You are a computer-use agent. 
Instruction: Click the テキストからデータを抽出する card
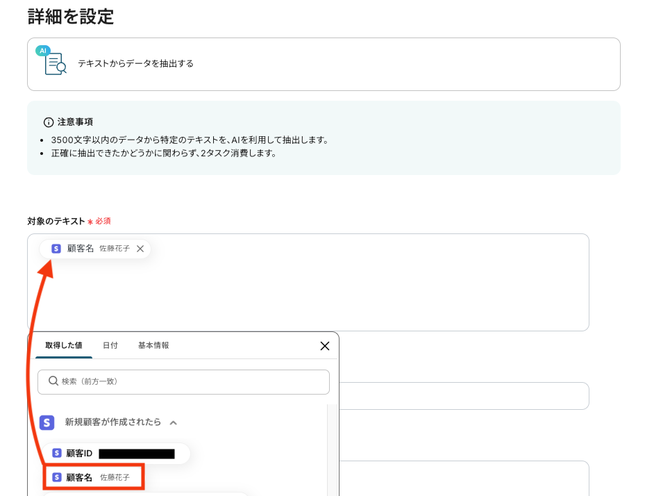click(x=324, y=65)
